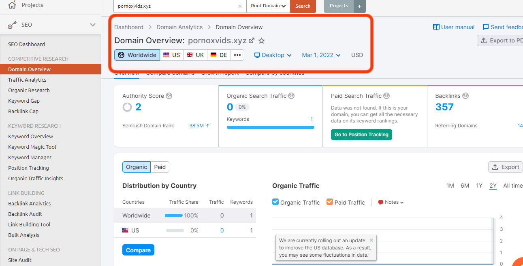This screenshot has height=266, width=523.
Task: Click the orange Search button
Action: 303,6
